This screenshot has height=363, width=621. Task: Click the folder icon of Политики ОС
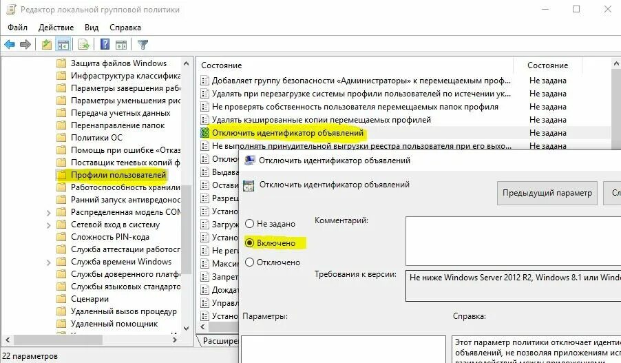pos(61,138)
